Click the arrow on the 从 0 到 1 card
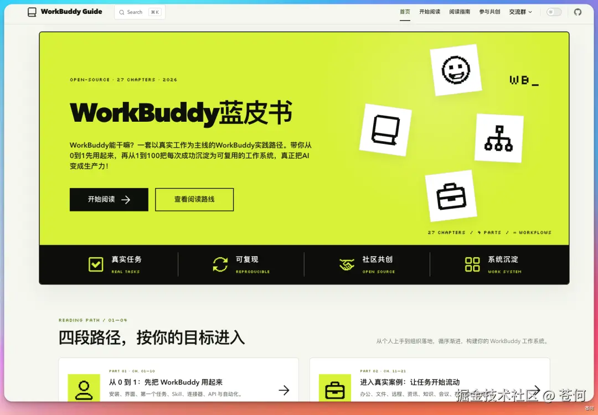Screen dimensions: 598x415 (x=283, y=390)
